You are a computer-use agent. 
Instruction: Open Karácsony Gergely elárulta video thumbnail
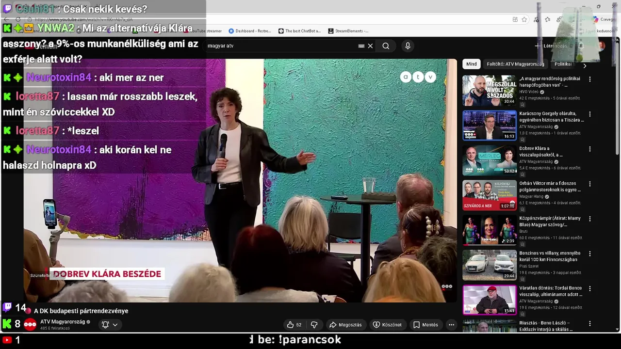(490, 125)
